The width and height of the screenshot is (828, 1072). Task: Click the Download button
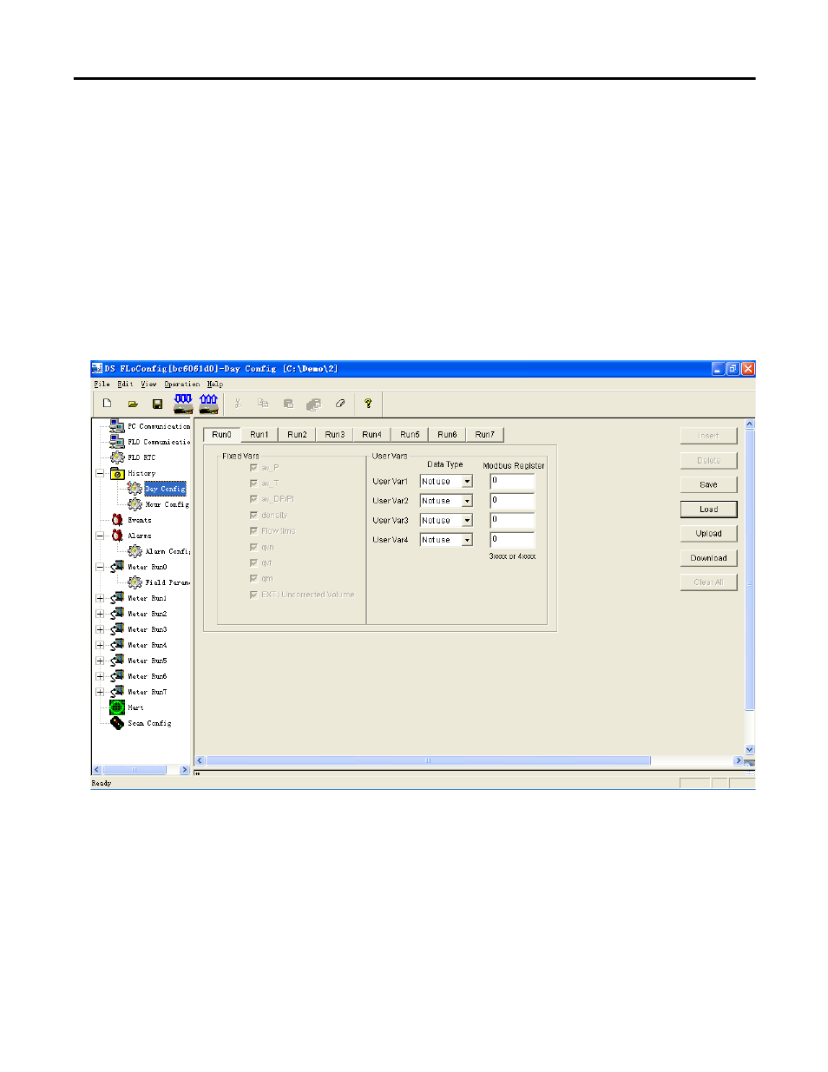click(x=709, y=558)
